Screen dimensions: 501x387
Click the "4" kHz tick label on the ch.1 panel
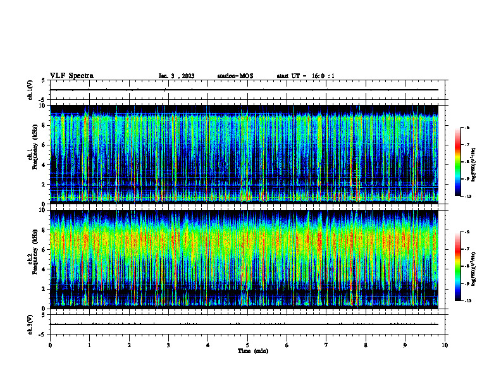tap(44, 165)
